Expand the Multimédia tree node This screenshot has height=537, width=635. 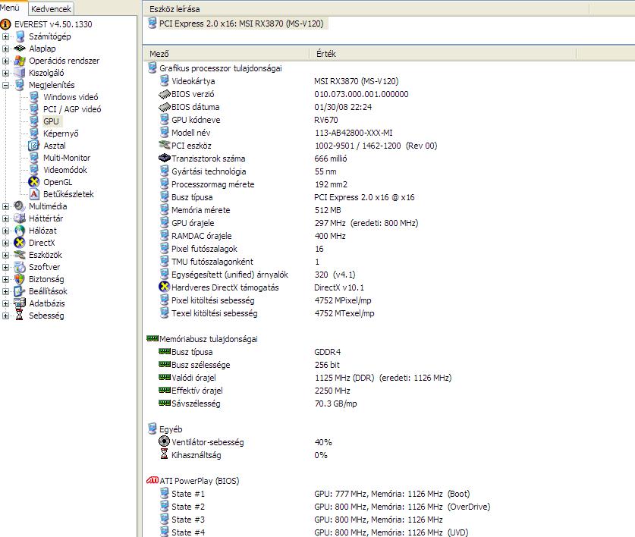5,206
